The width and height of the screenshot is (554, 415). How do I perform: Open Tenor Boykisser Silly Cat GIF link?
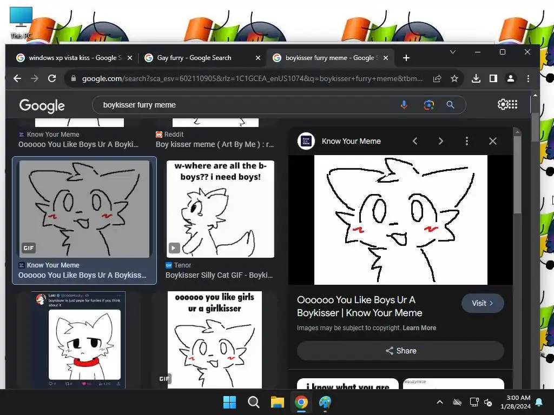[x=219, y=275]
